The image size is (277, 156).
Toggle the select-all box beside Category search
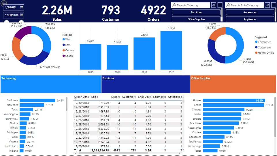tap(220, 5)
